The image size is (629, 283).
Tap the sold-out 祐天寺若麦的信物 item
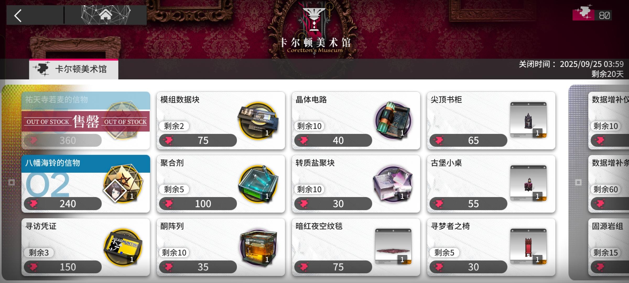tap(86, 121)
